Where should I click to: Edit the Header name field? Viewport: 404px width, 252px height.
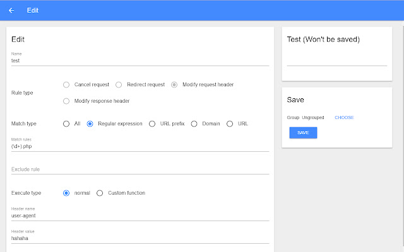[x=140, y=215]
